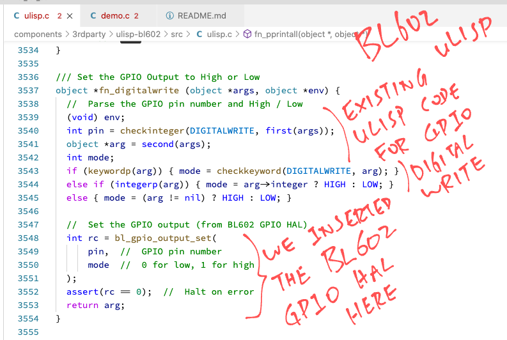
Task: Click line number 3537 in gutter
Action: pos(28,90)
